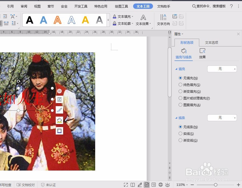Click the floating shape style brush icon

59,110
